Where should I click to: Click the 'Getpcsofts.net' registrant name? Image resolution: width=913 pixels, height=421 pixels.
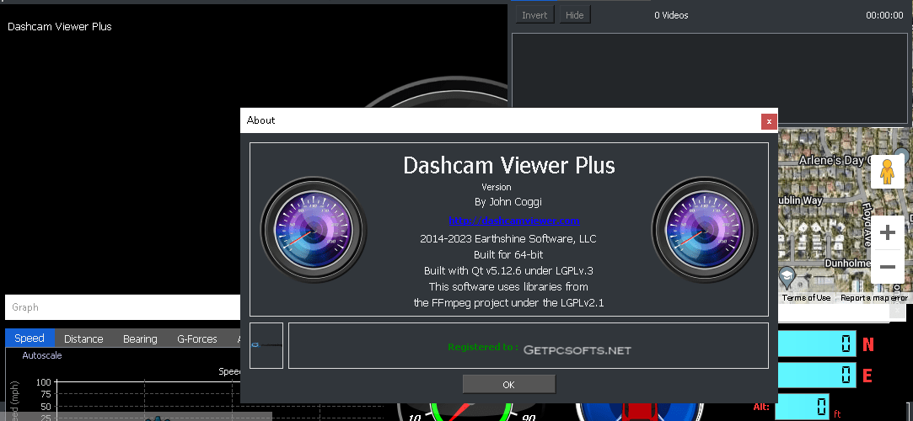[577, 350]
